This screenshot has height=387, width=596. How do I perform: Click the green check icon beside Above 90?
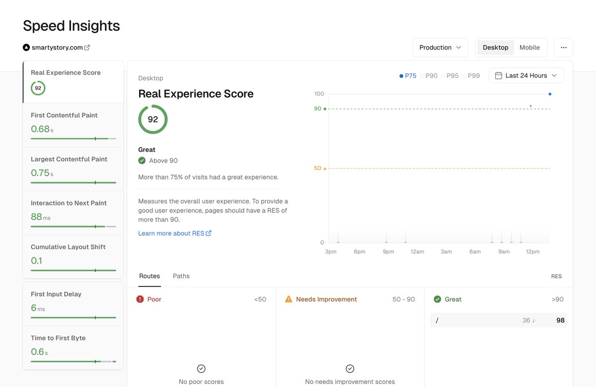(142, 161)
